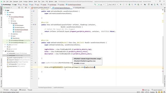
Task: Open AVD Manager device icon
Action: click(x=155, y=5)
